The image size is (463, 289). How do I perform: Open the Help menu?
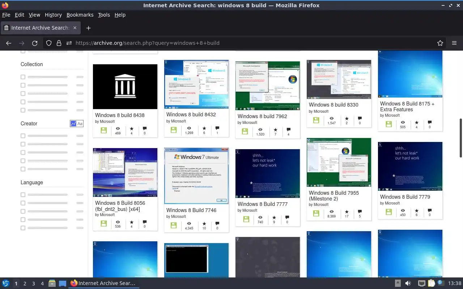point(120,15)
